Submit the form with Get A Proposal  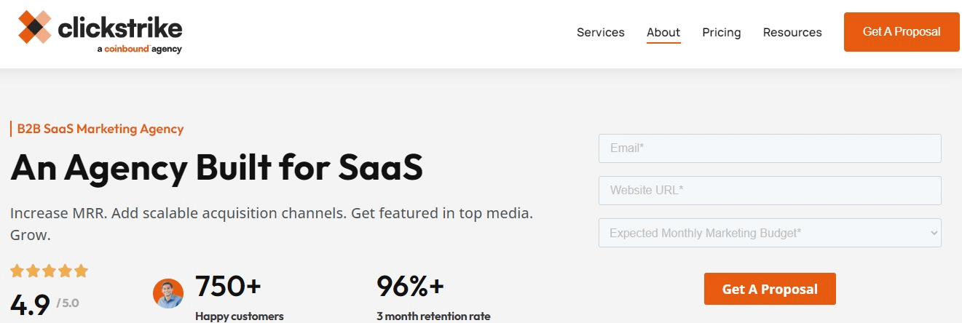769,289
